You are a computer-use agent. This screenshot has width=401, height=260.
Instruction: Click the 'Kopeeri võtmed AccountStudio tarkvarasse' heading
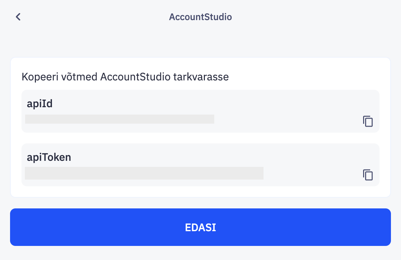[125, 77]
